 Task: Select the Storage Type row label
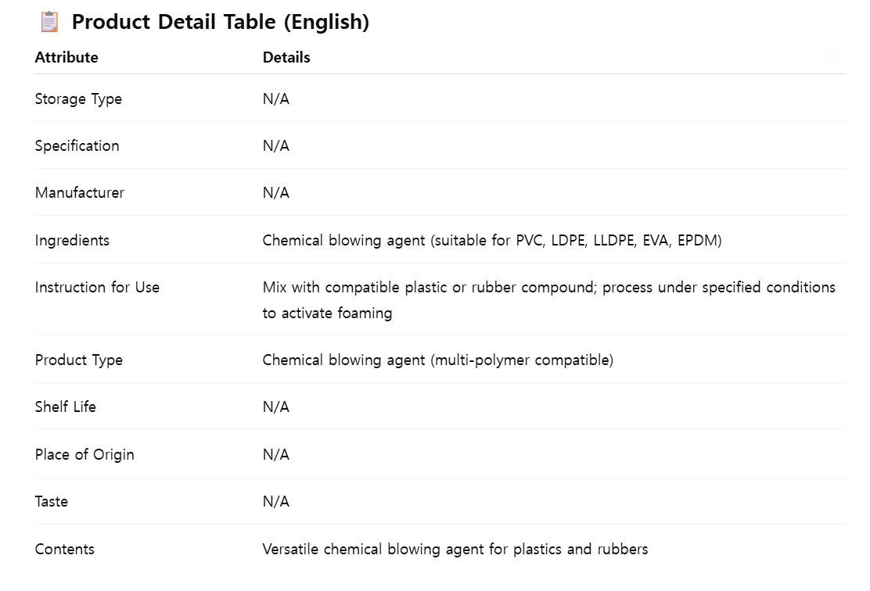[x=78, y=99]
